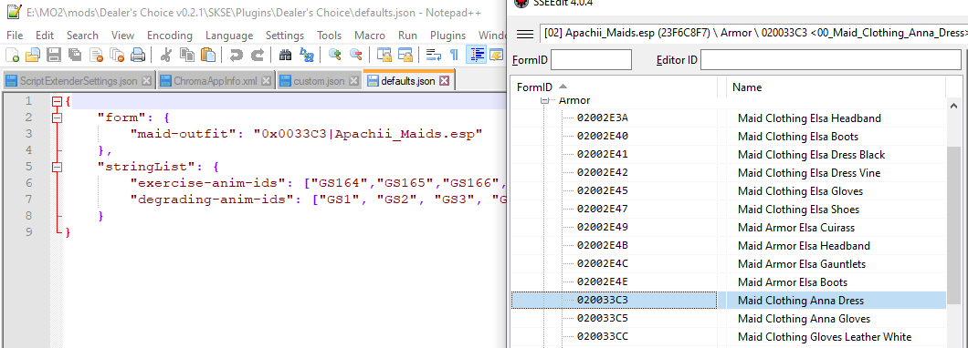Click the Undo arrow icon
This screenshot has height=348, width=968.
(x=236, y=55)
